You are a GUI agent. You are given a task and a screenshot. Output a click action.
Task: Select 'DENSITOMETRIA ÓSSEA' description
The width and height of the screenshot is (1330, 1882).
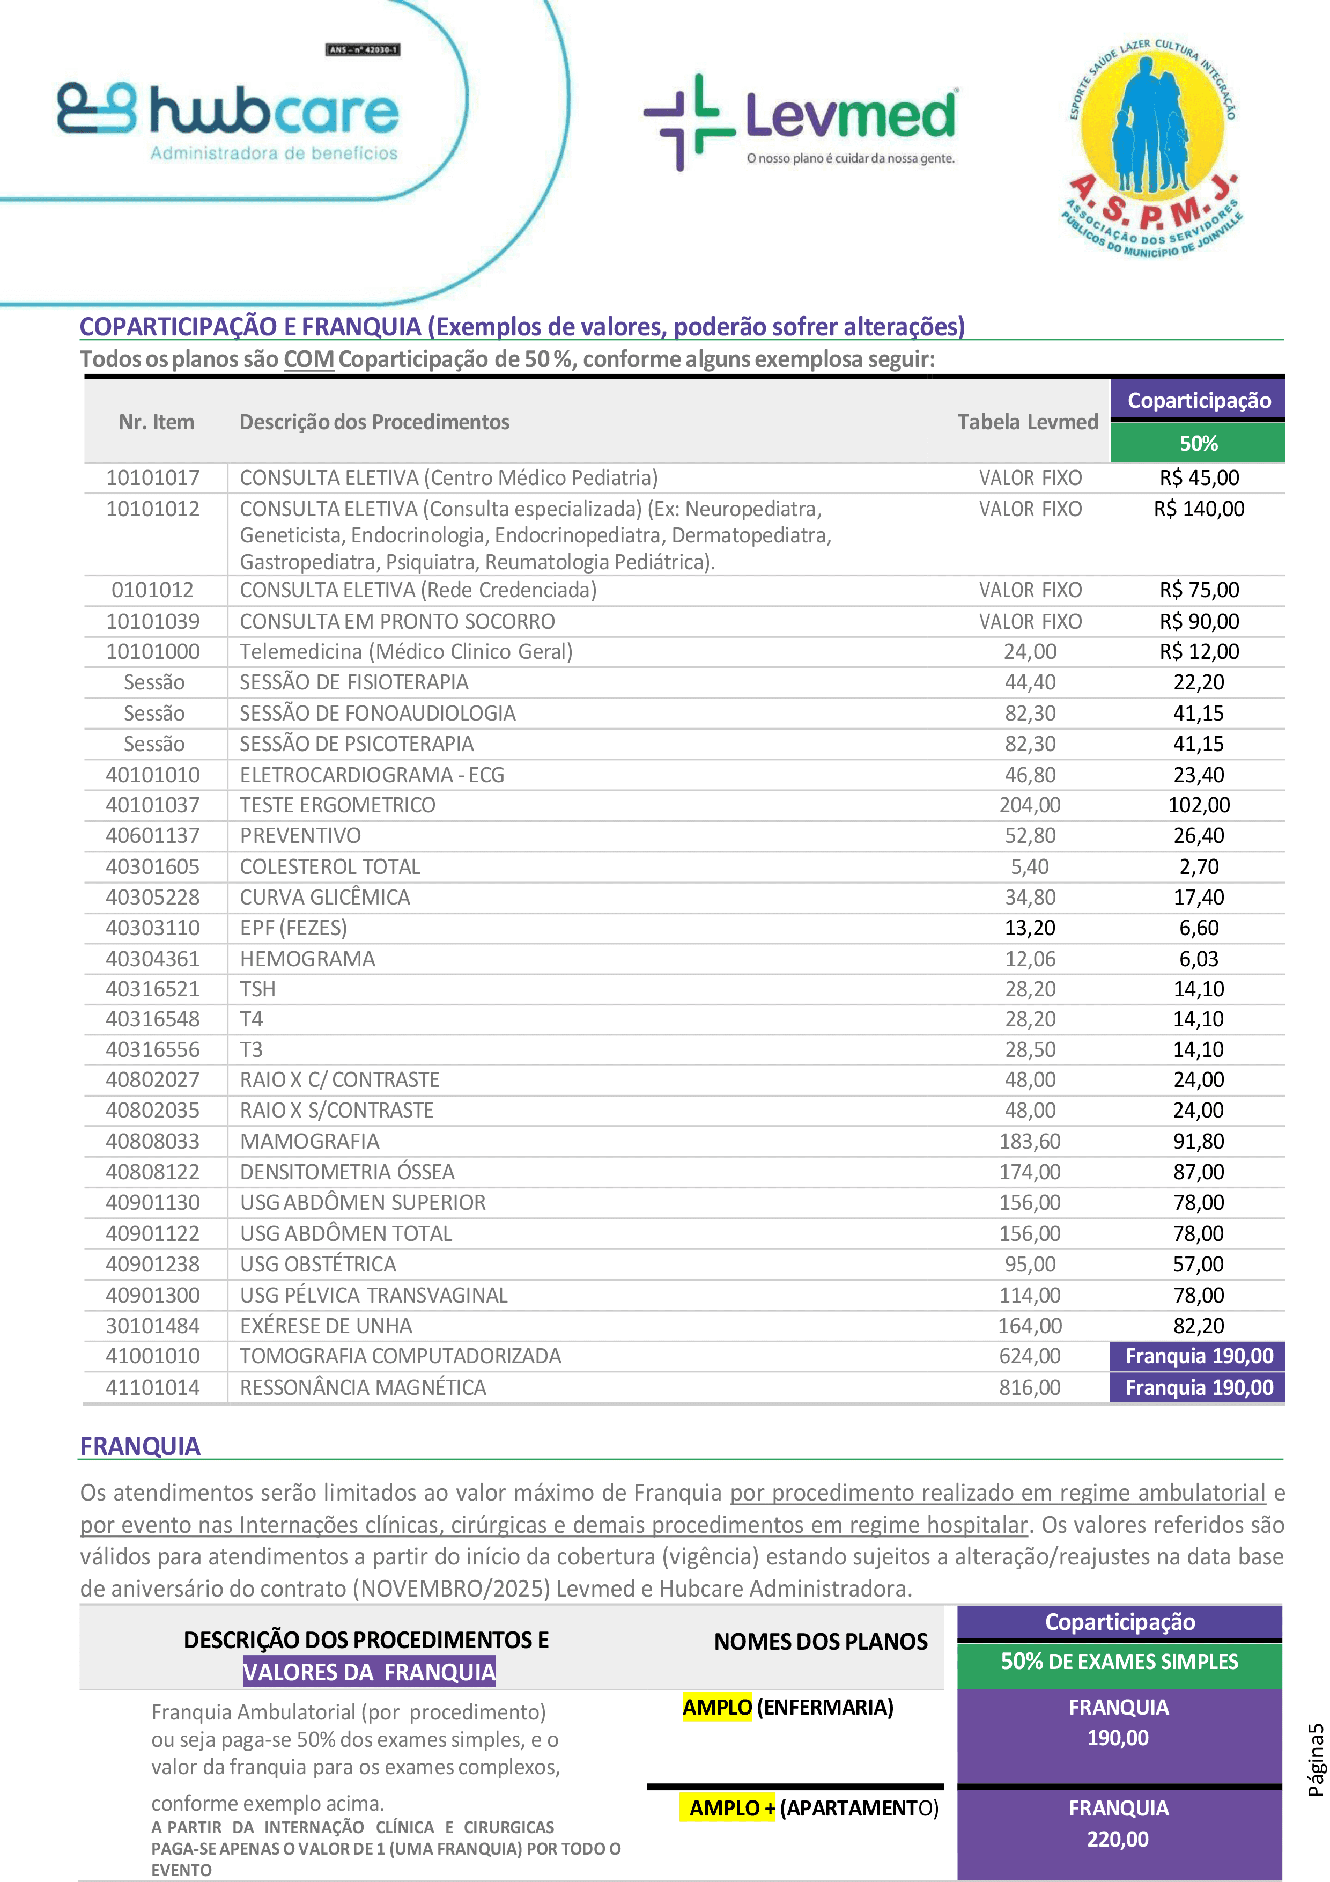tap(348, 1171)
